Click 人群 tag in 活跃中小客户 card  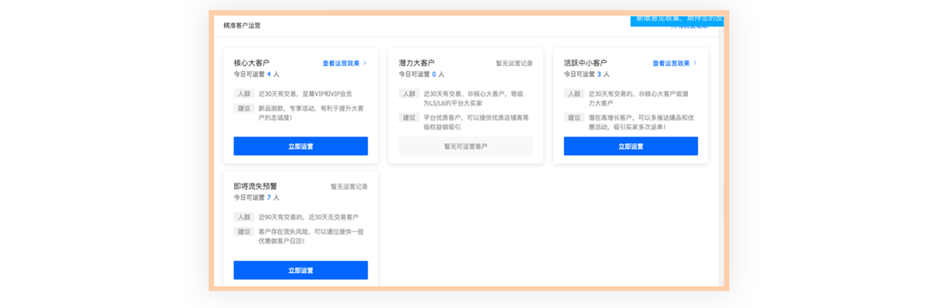(x=575, y=94)
